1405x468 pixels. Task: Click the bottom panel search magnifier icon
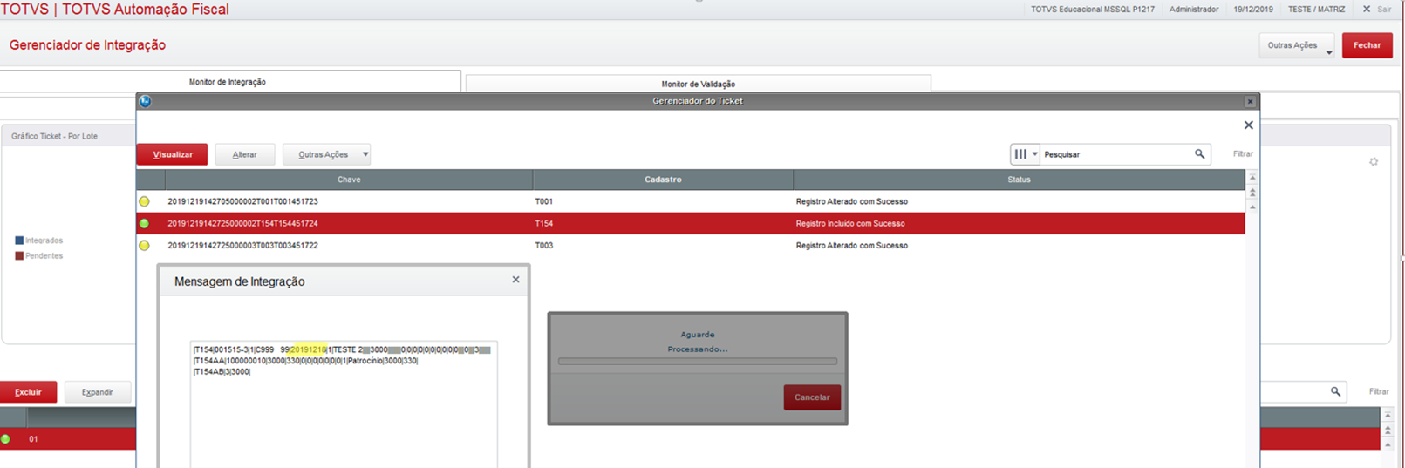tap(1335, 392)
